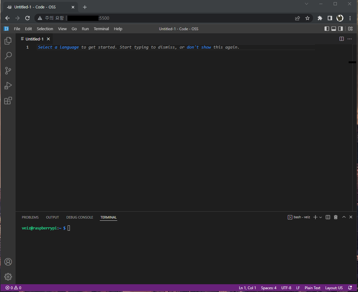Open the Edit menu
Image resolution: width=358 pixels, height=292 pixels.
click(28, 29)
